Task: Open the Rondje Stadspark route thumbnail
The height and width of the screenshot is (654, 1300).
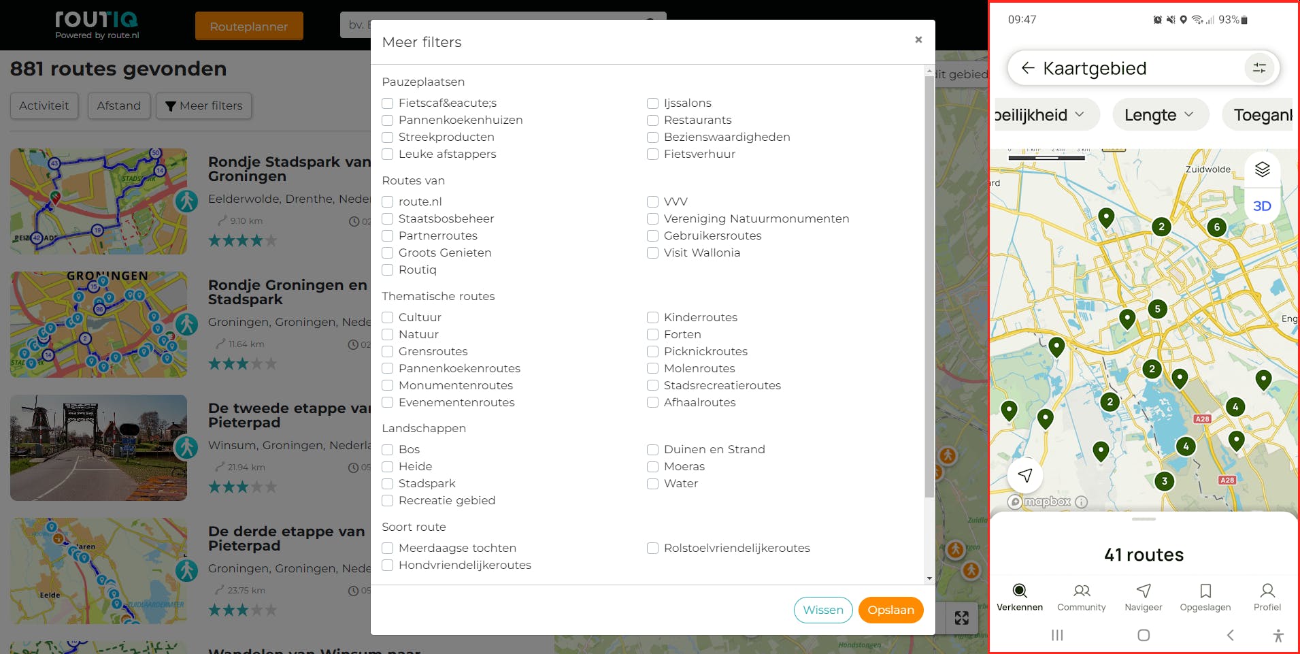Action: pyautogui.click(x=99, y=201)
